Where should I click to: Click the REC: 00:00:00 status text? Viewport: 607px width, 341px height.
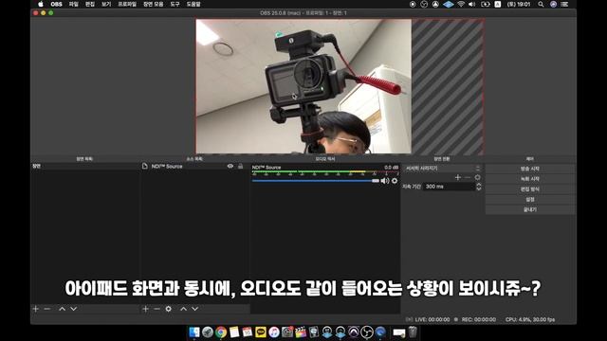pos(478,319)
